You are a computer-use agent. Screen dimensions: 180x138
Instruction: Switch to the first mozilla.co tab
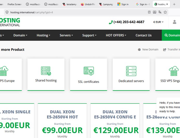coord(33,4)
